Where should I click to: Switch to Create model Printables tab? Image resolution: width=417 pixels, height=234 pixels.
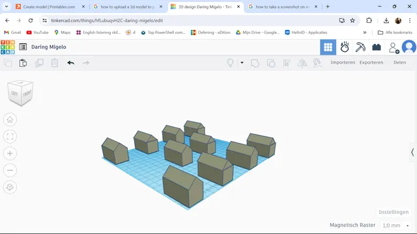click(49, 7)
